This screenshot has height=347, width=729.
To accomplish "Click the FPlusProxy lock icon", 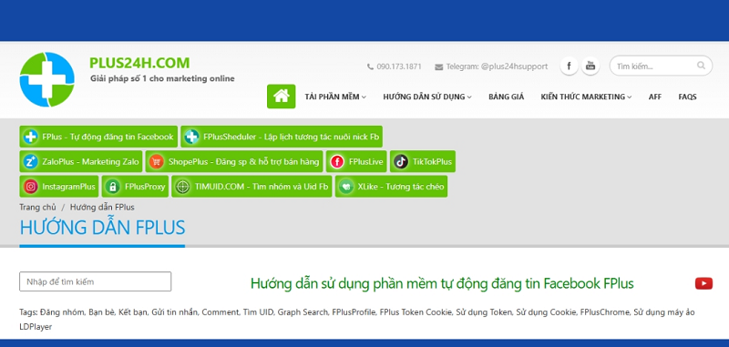I will pos(112,187).
